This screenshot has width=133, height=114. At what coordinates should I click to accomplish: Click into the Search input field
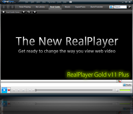[x=120, y=7]
